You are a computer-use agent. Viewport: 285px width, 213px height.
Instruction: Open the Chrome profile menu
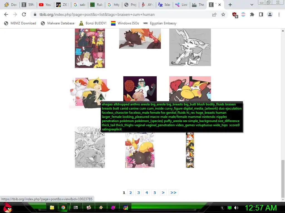pyautogui.click(x=270, y=14)
